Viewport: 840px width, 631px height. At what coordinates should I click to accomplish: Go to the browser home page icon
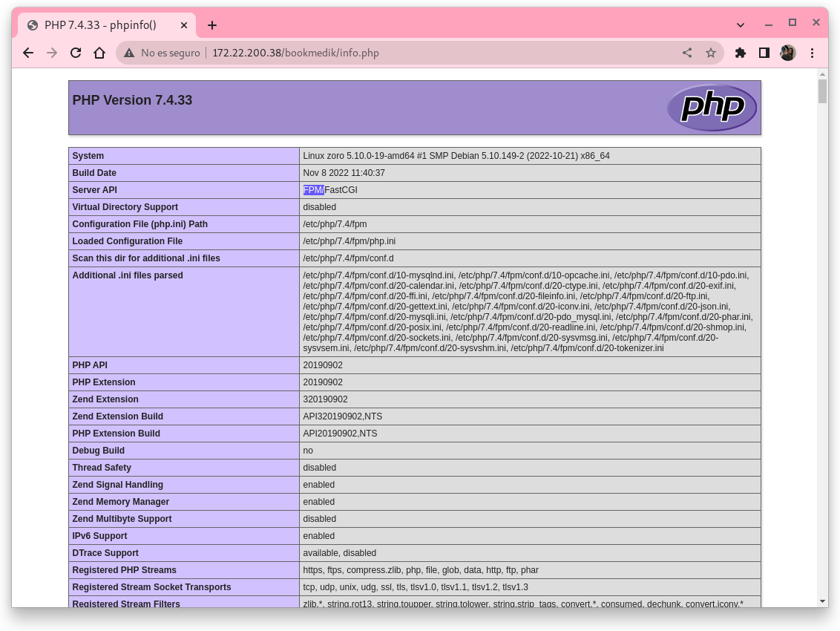[x=99, y=53]
